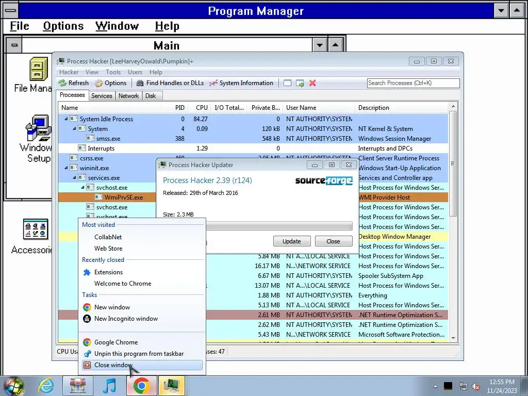
Task: Click the music note taskbar icon
Action: (109, 386)
